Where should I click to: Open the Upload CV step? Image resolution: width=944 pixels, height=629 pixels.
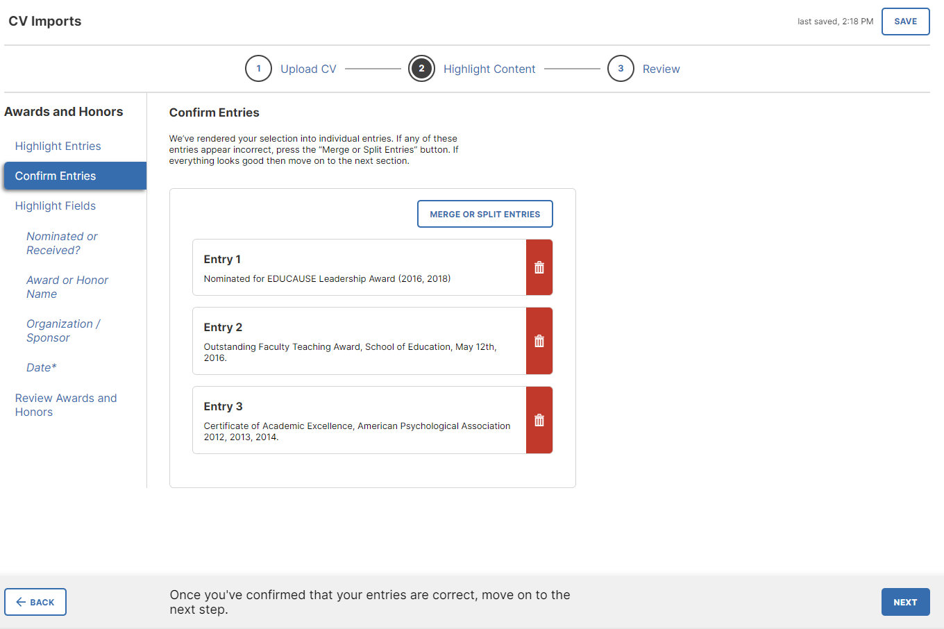tap(308, 69)
